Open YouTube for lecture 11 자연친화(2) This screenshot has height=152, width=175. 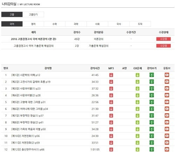pos(167,143)
